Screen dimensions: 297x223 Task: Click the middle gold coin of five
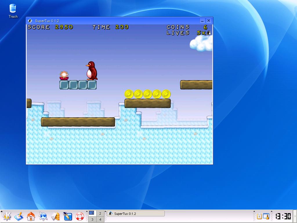pyautogui.click(x=148, y=94)
